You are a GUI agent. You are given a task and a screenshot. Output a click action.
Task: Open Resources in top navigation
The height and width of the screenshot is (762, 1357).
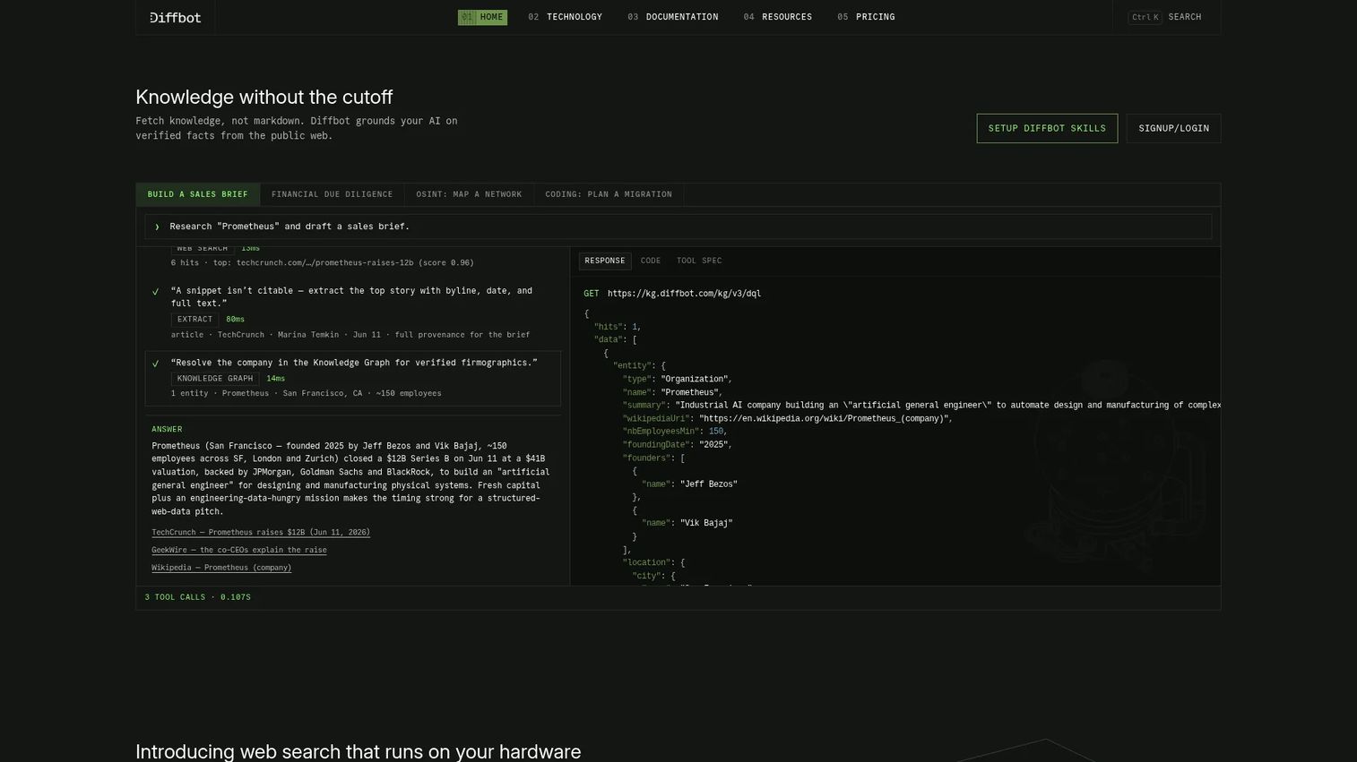tap(777, 17)
